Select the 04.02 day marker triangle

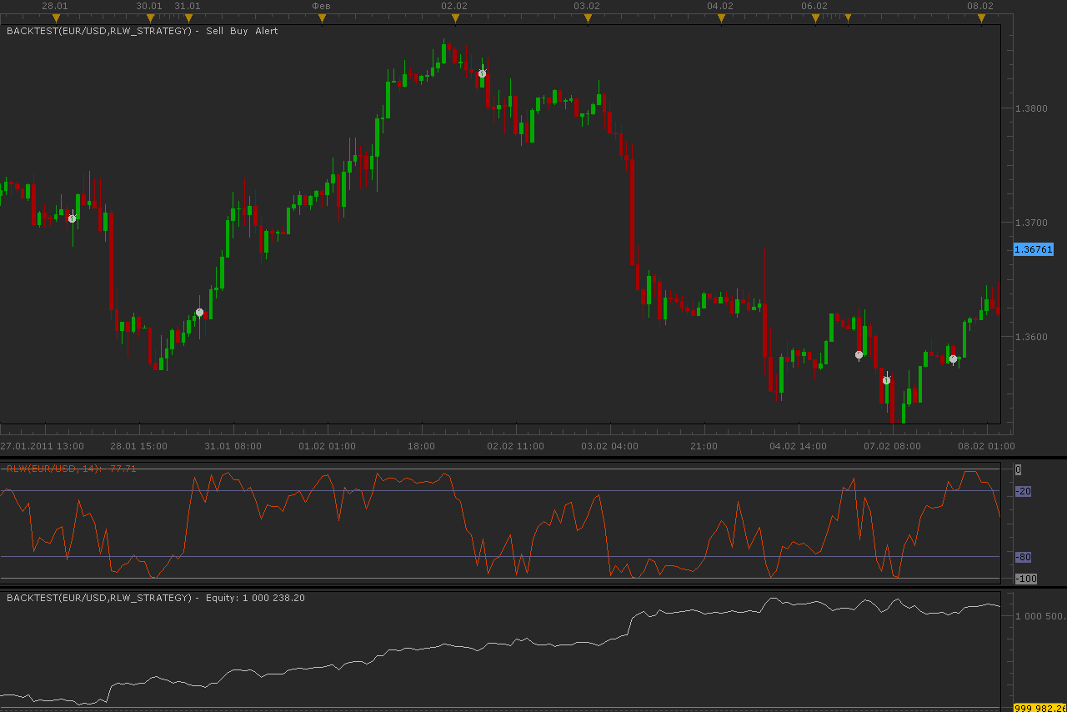720,18
